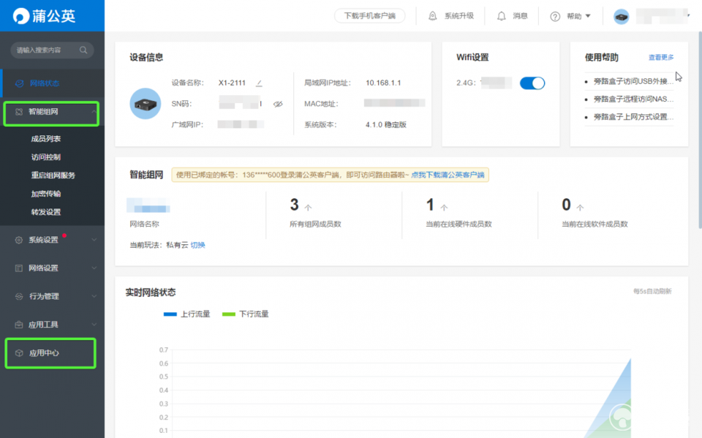Click the 消息 label in header
The width and height of the screenshot is (702, 438).
click(520, 16)
